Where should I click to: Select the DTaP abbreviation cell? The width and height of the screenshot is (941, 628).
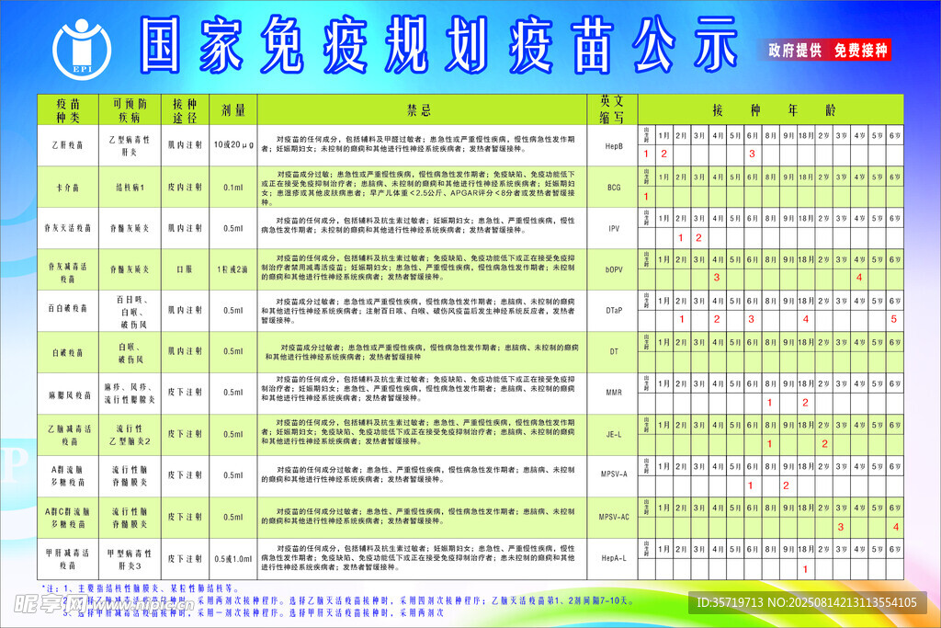(x=614, y=311)
